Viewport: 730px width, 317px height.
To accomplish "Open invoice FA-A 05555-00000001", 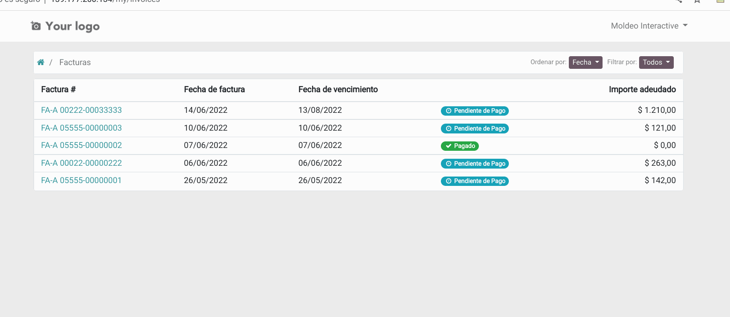I will (81, 180).
